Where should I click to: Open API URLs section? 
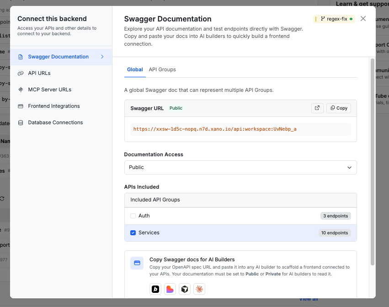click(61, 73)
